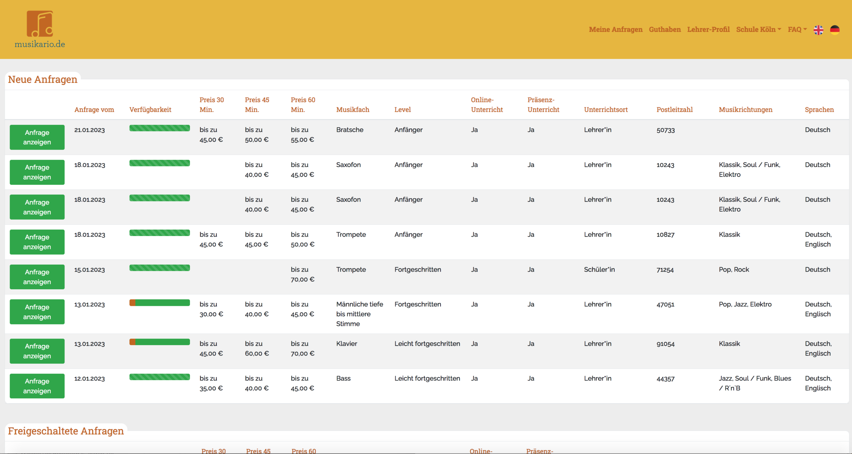Click the Klavier cell
The width and height of the screenshot is (852, 454).
point(346,343)
